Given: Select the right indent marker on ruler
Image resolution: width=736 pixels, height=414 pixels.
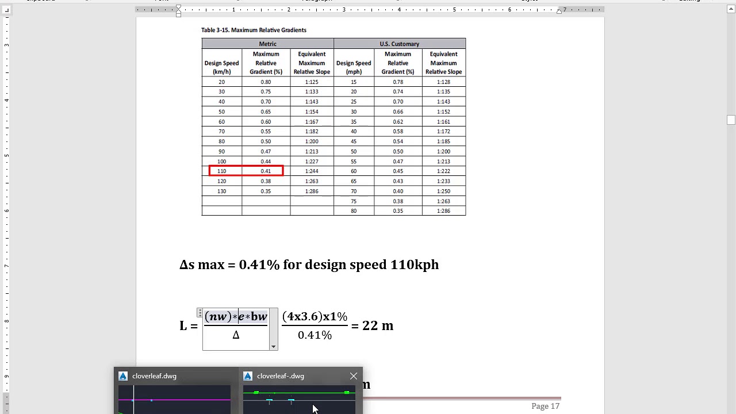Looking at the screenshot, I should coord(559,11).
